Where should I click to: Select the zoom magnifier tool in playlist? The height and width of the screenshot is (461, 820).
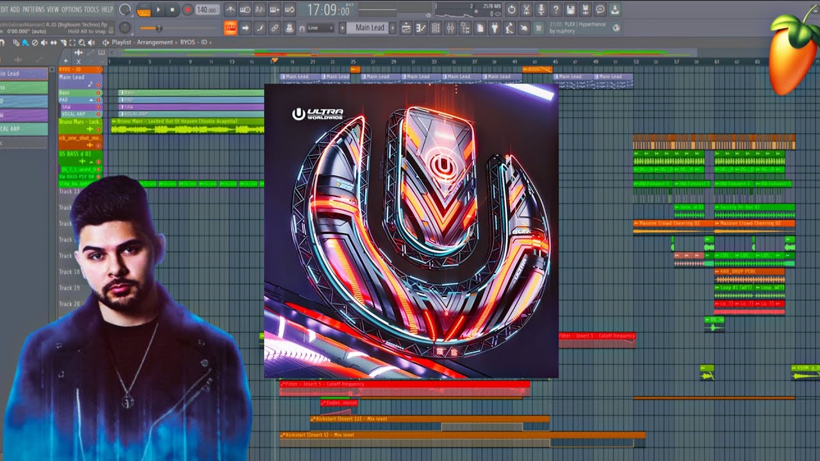coord(81,42)
